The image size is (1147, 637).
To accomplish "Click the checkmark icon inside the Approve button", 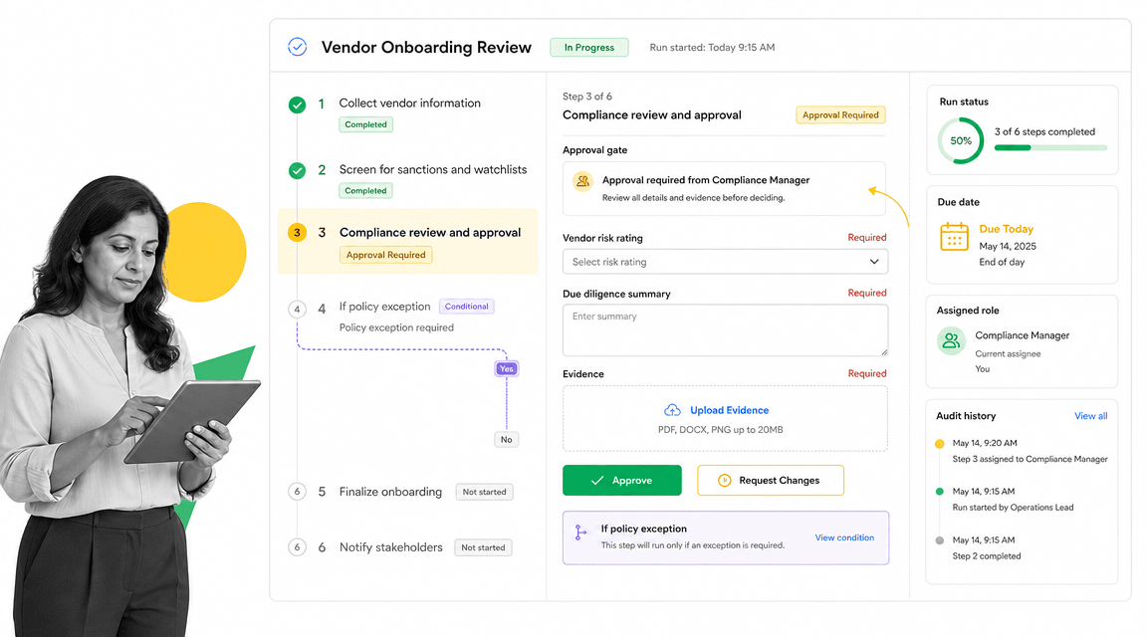I will click(597, 481).
